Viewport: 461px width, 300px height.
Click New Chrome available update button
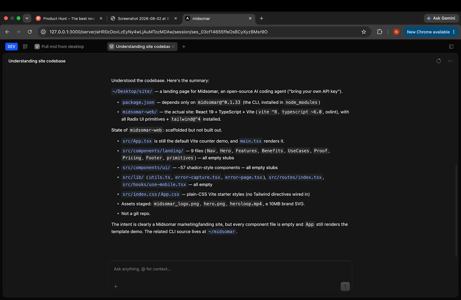[428, 32]
